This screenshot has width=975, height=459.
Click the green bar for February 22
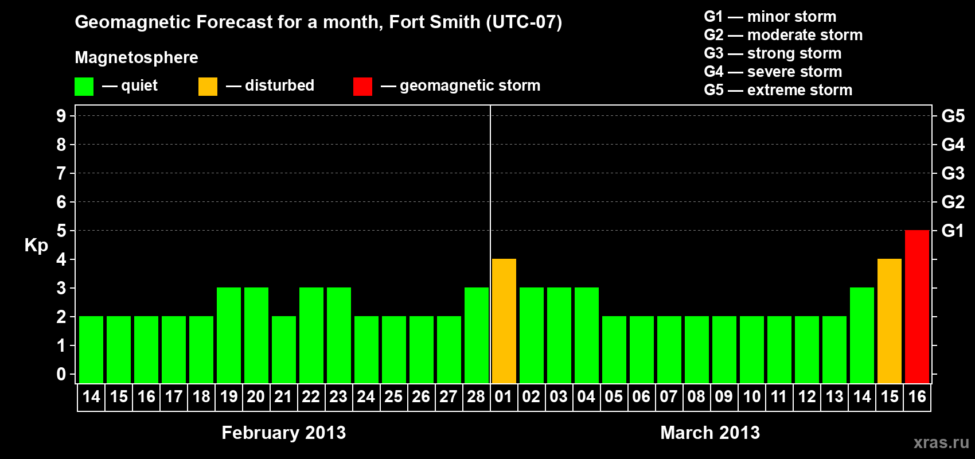click(x=311, y=335)
